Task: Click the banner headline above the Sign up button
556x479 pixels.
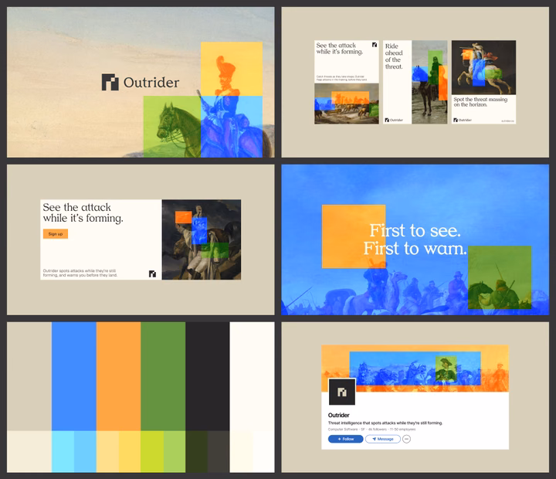Action: (83, 212)
